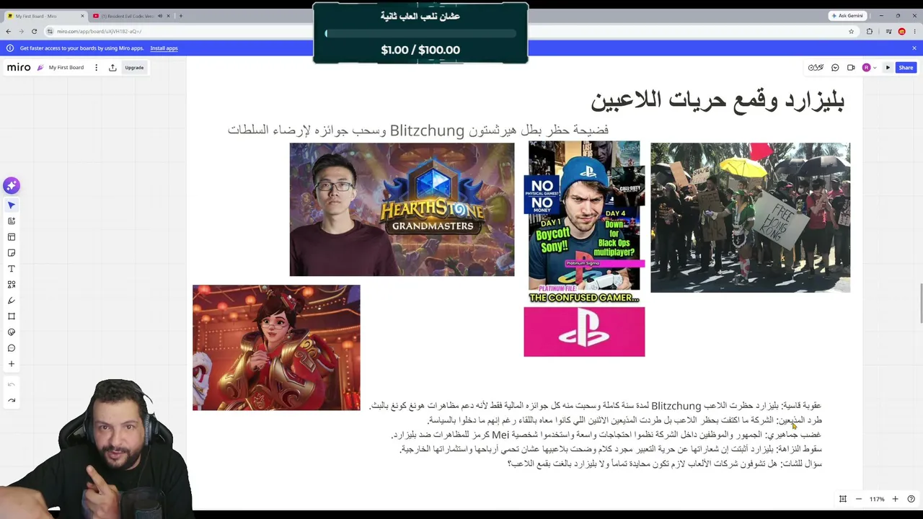
Task: Go back with the browser back arrow
Action: tap(8, 32)
